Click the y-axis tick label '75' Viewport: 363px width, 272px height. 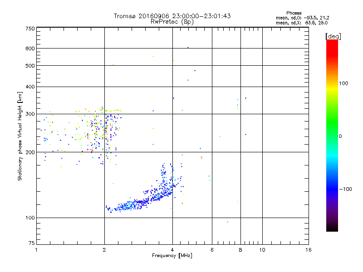(x=32, y=243)
